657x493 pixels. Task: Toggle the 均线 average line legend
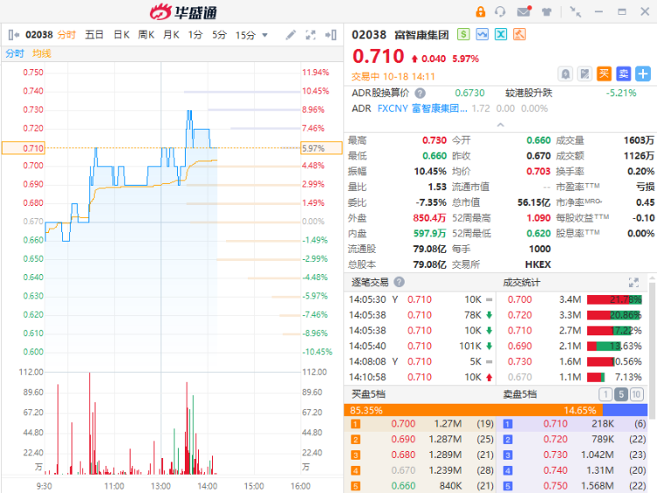pyautogui.click(x=42, y=53)
